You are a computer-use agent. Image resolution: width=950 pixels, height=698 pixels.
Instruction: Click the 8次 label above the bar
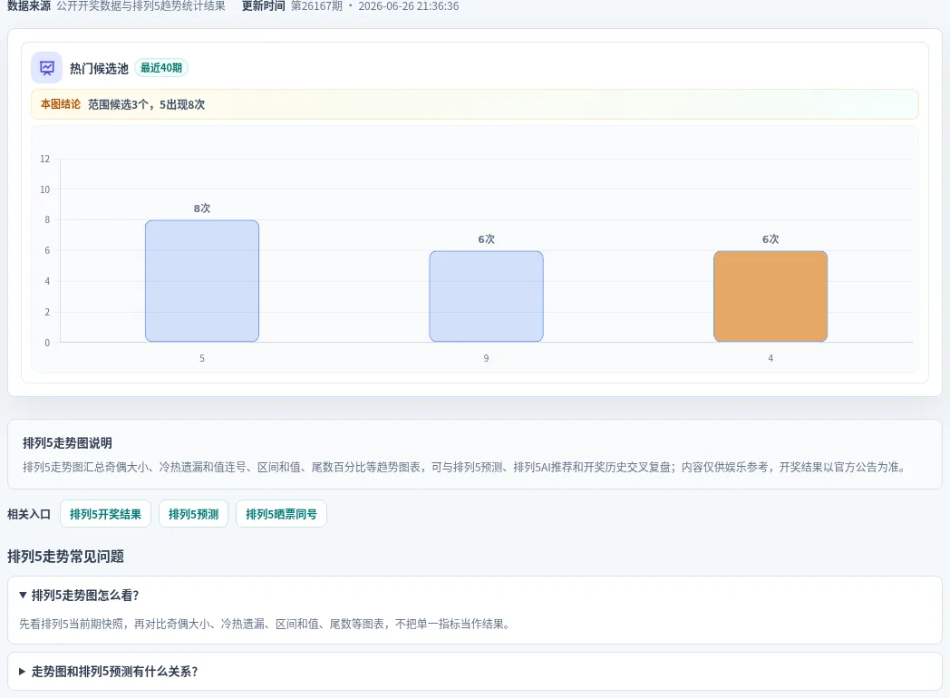(202, 208)
